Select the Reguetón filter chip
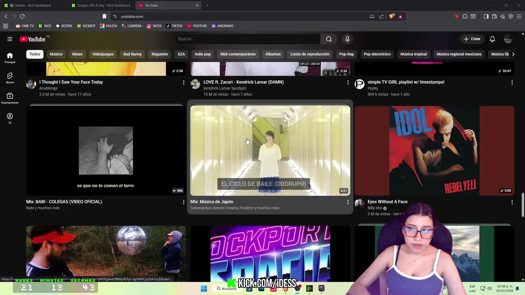This screenshot has height=295, width=525. coord(160,54)
